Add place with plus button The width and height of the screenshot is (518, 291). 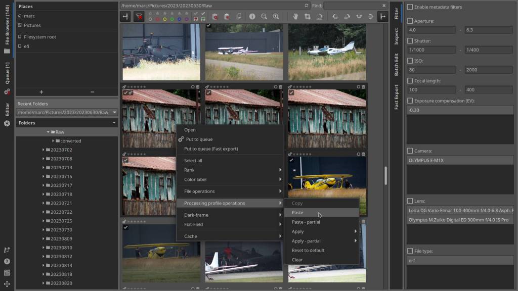click(41, 92)
